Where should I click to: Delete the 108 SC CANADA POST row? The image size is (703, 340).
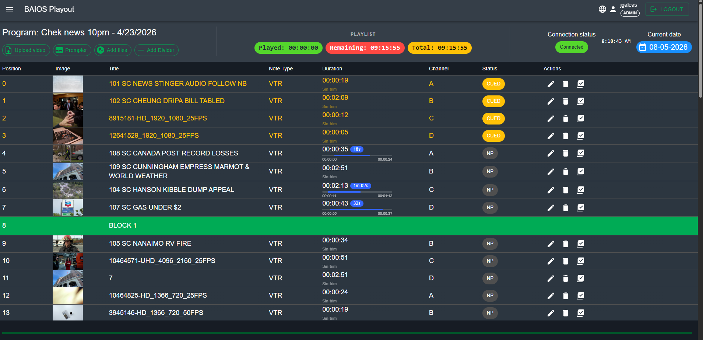tap(566, 153)
